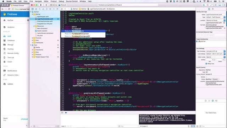
Task: Click the Name field in File inspector
Action: (x=215, y=15)
